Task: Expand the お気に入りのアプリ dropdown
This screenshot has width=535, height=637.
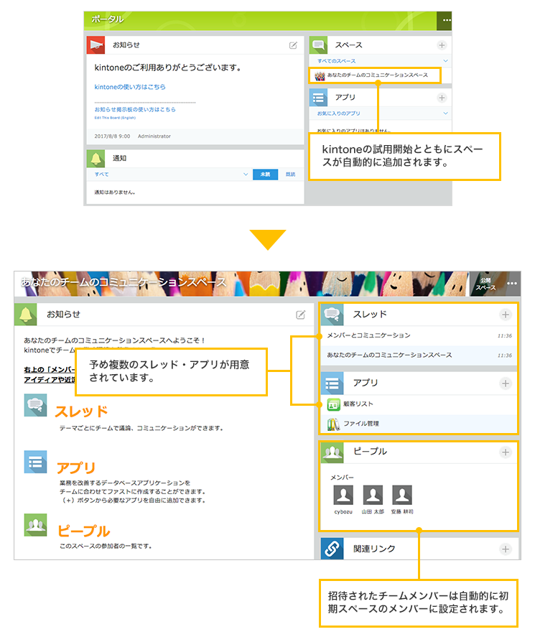Action: coord(445,113)
